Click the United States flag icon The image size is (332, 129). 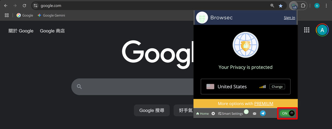[210, 87]
